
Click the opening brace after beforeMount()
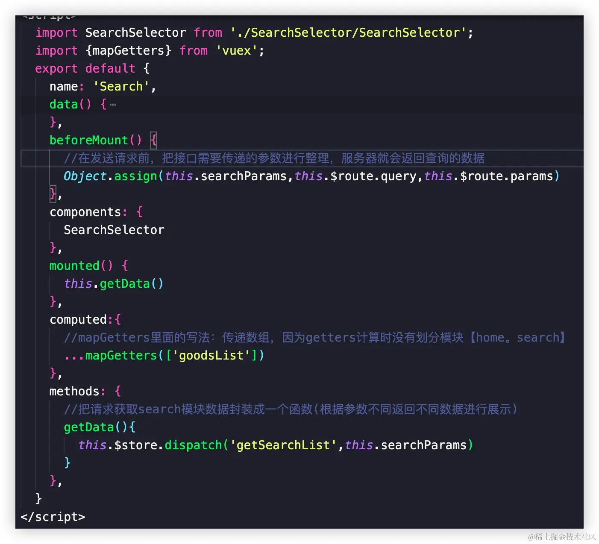[x=154, y=140]
